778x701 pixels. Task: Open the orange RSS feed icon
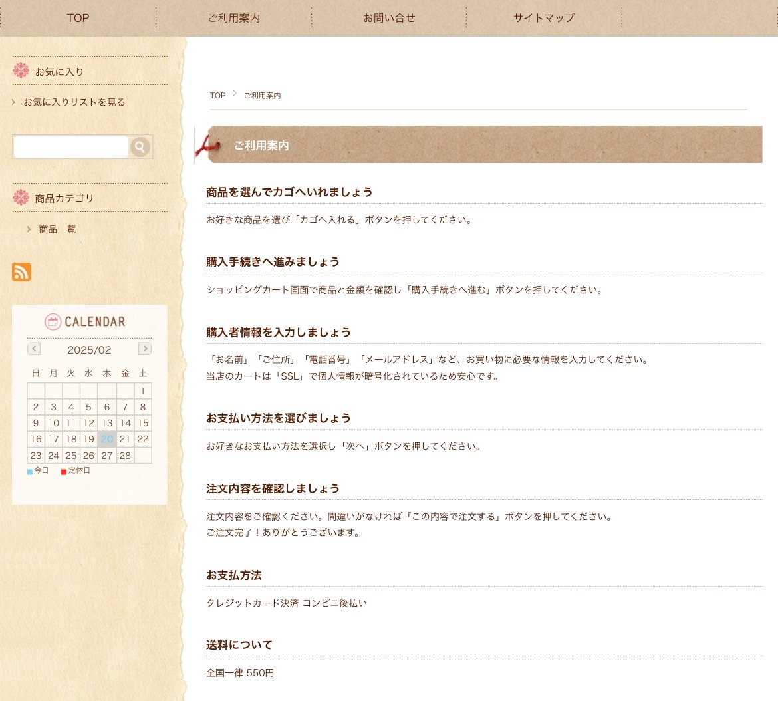(x=21, y=272)
